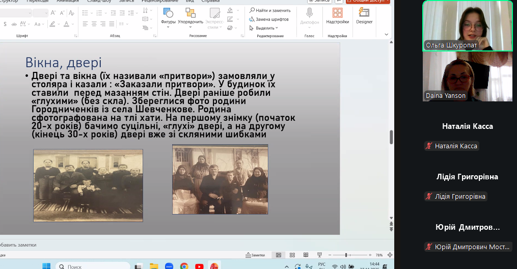Image resolution: width=517 pixels, height=269 pixels.
Task: Fit slide to current window icon
Action: pos(390,255)
